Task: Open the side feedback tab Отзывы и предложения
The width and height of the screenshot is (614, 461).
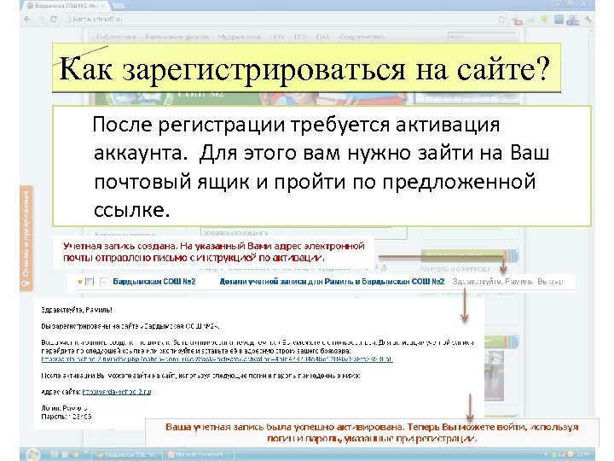Action: [26, 238]
